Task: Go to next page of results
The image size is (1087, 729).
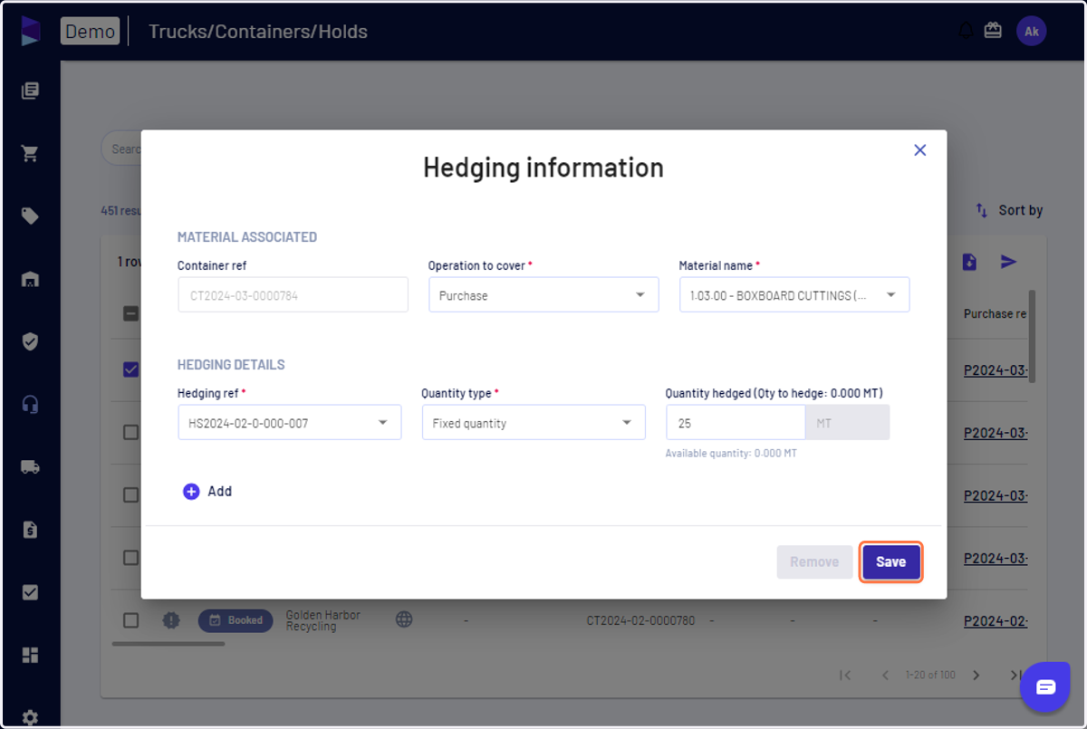Action: tap(976, 675)
